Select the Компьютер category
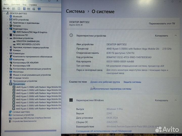Image resolution: width=182 pixels, height=136 pixels. 18,59
